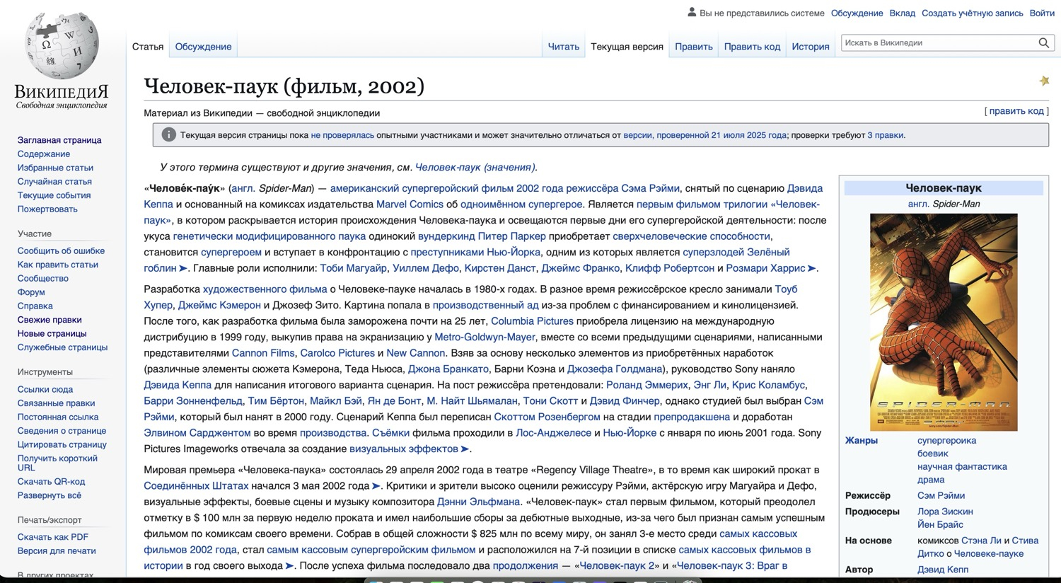1061x583 pixels.
Task: Open the 'Сэм Рэйми' director link in infobox
Action: (941, 496)
